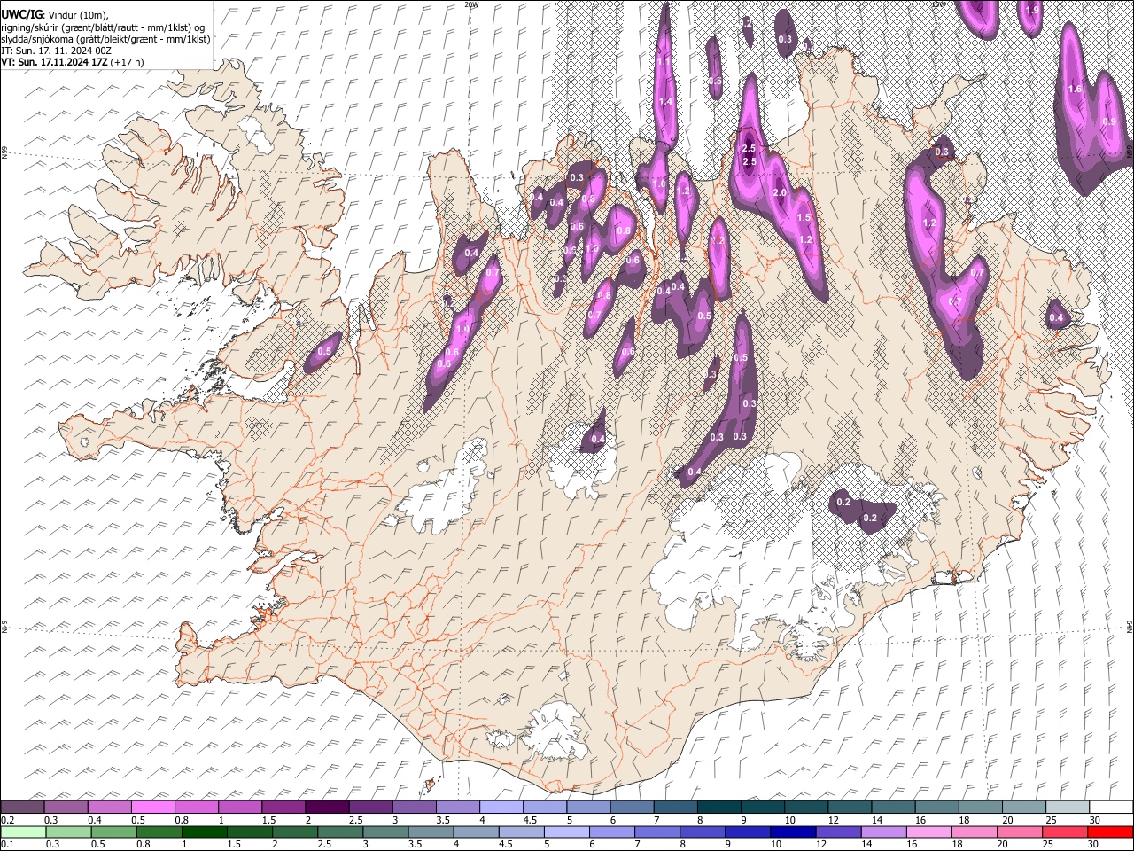
Task: Select the bright pink swatch between 0.5 and 0.8
Action: click(x=152, y=808)
